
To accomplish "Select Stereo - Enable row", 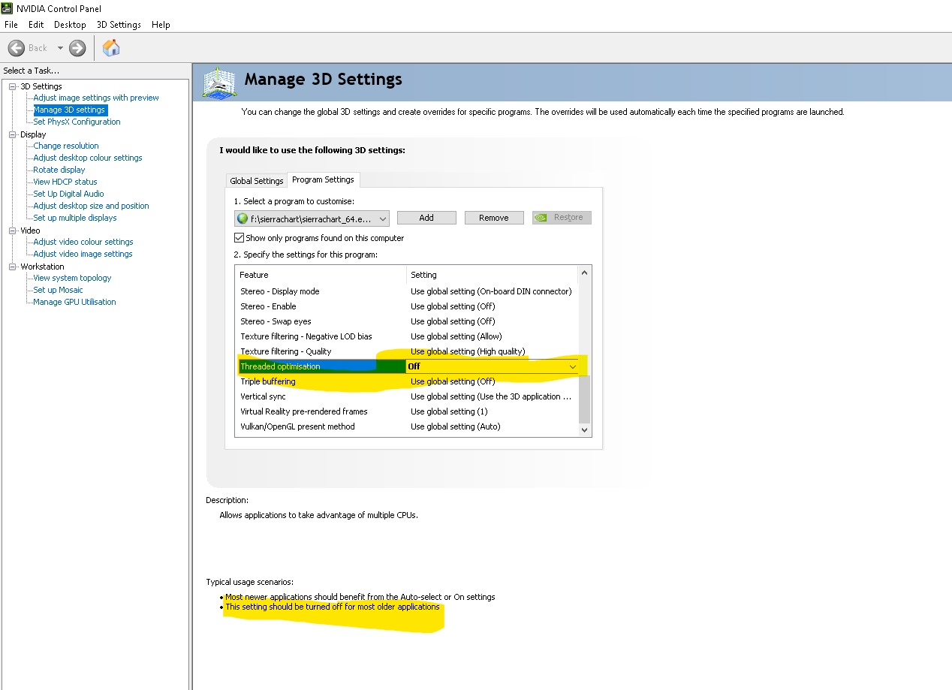I will click(x=406, y=306).
